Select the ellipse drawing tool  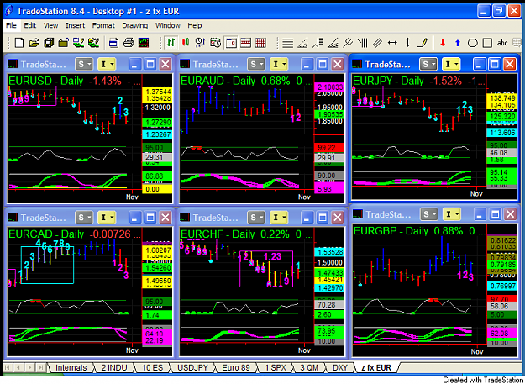tap(472, 43)
